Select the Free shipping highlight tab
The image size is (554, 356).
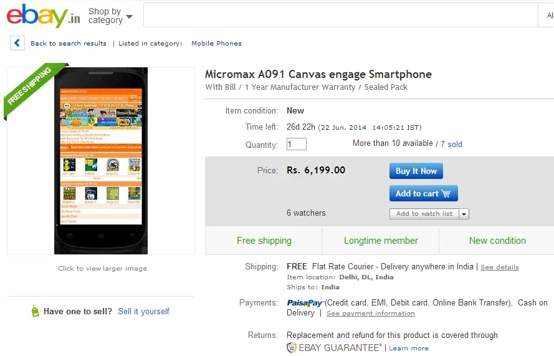point(264,241)
